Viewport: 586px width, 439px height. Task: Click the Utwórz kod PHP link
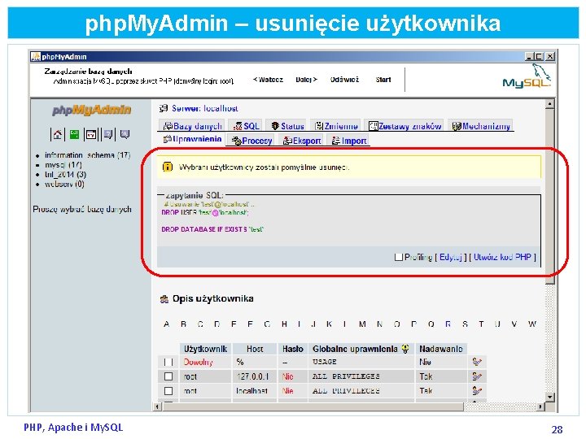(x=502, y=257)
